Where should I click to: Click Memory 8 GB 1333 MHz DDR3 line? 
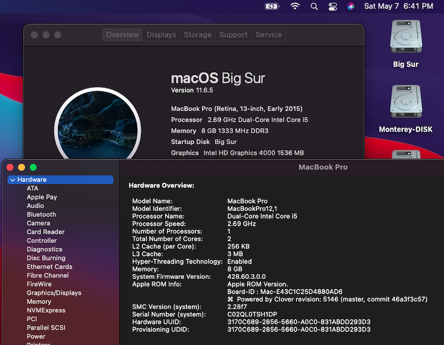(220, 131)
